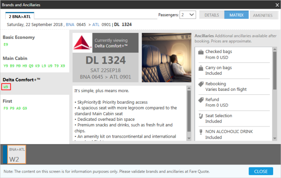Click the Refund tag icon
281x178 pixels.
click(x=201, y=100)
